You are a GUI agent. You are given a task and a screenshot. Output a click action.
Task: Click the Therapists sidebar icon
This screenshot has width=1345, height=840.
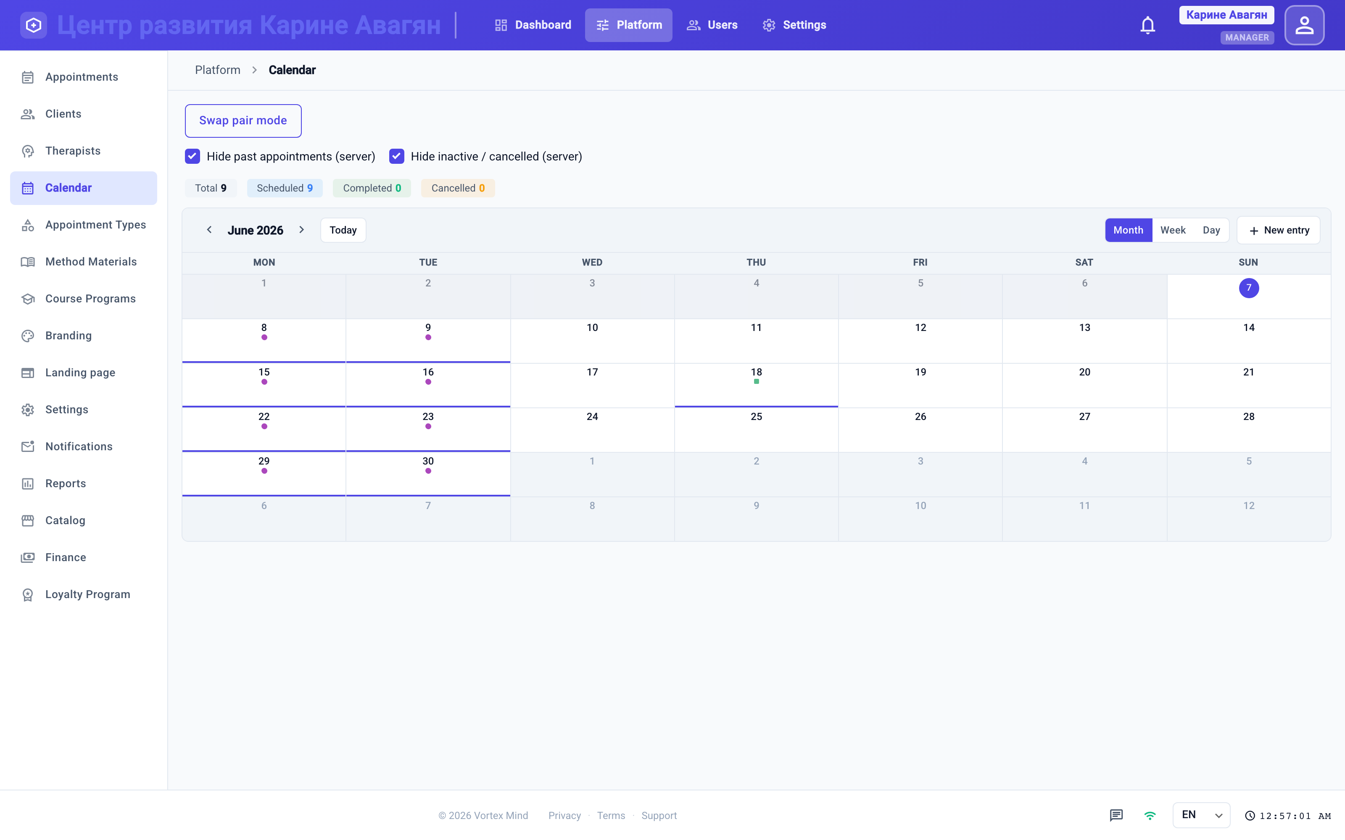28,151
